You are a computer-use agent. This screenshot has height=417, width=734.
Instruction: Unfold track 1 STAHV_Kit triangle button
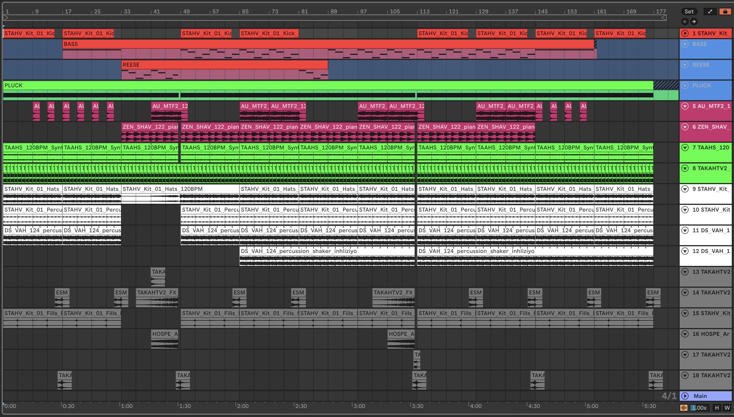[685, 33]
